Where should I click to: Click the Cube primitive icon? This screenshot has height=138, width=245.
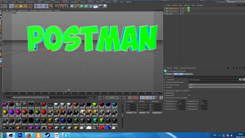72,6
